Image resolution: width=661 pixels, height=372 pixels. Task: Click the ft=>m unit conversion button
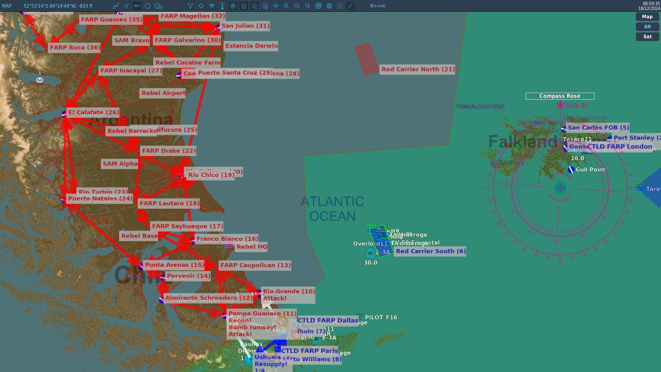(x=378, y=6)
